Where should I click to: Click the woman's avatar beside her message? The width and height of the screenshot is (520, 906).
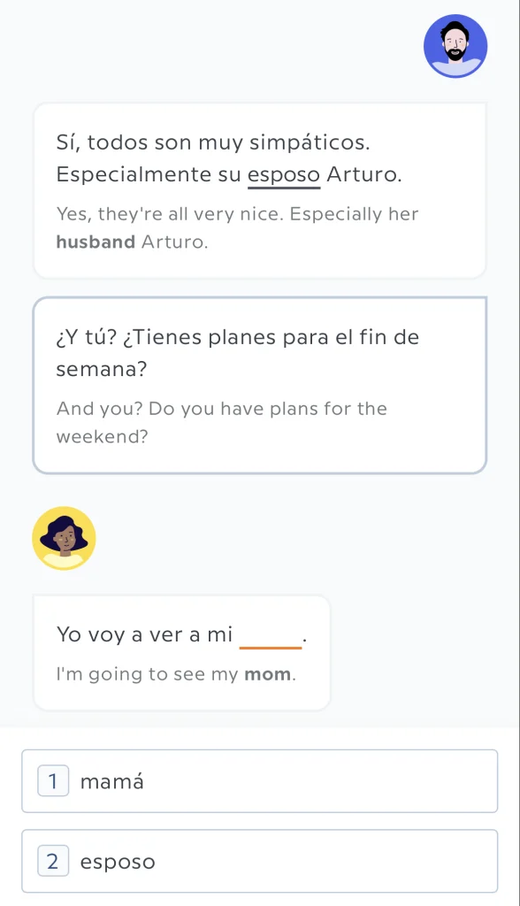pyautogui.click(x=64, y=537)
